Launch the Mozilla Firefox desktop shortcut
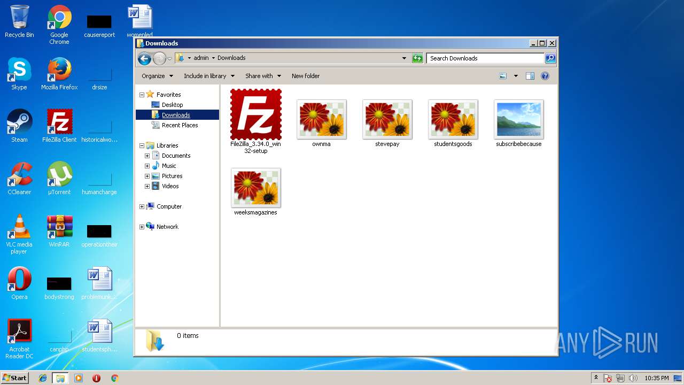The image size is (684, 385). coord(59,74)
